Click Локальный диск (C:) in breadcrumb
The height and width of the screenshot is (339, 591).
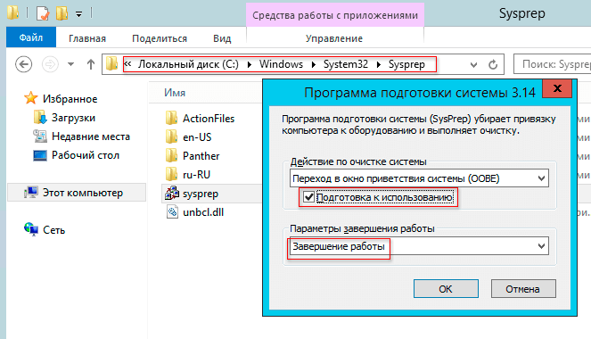[188, 64]
